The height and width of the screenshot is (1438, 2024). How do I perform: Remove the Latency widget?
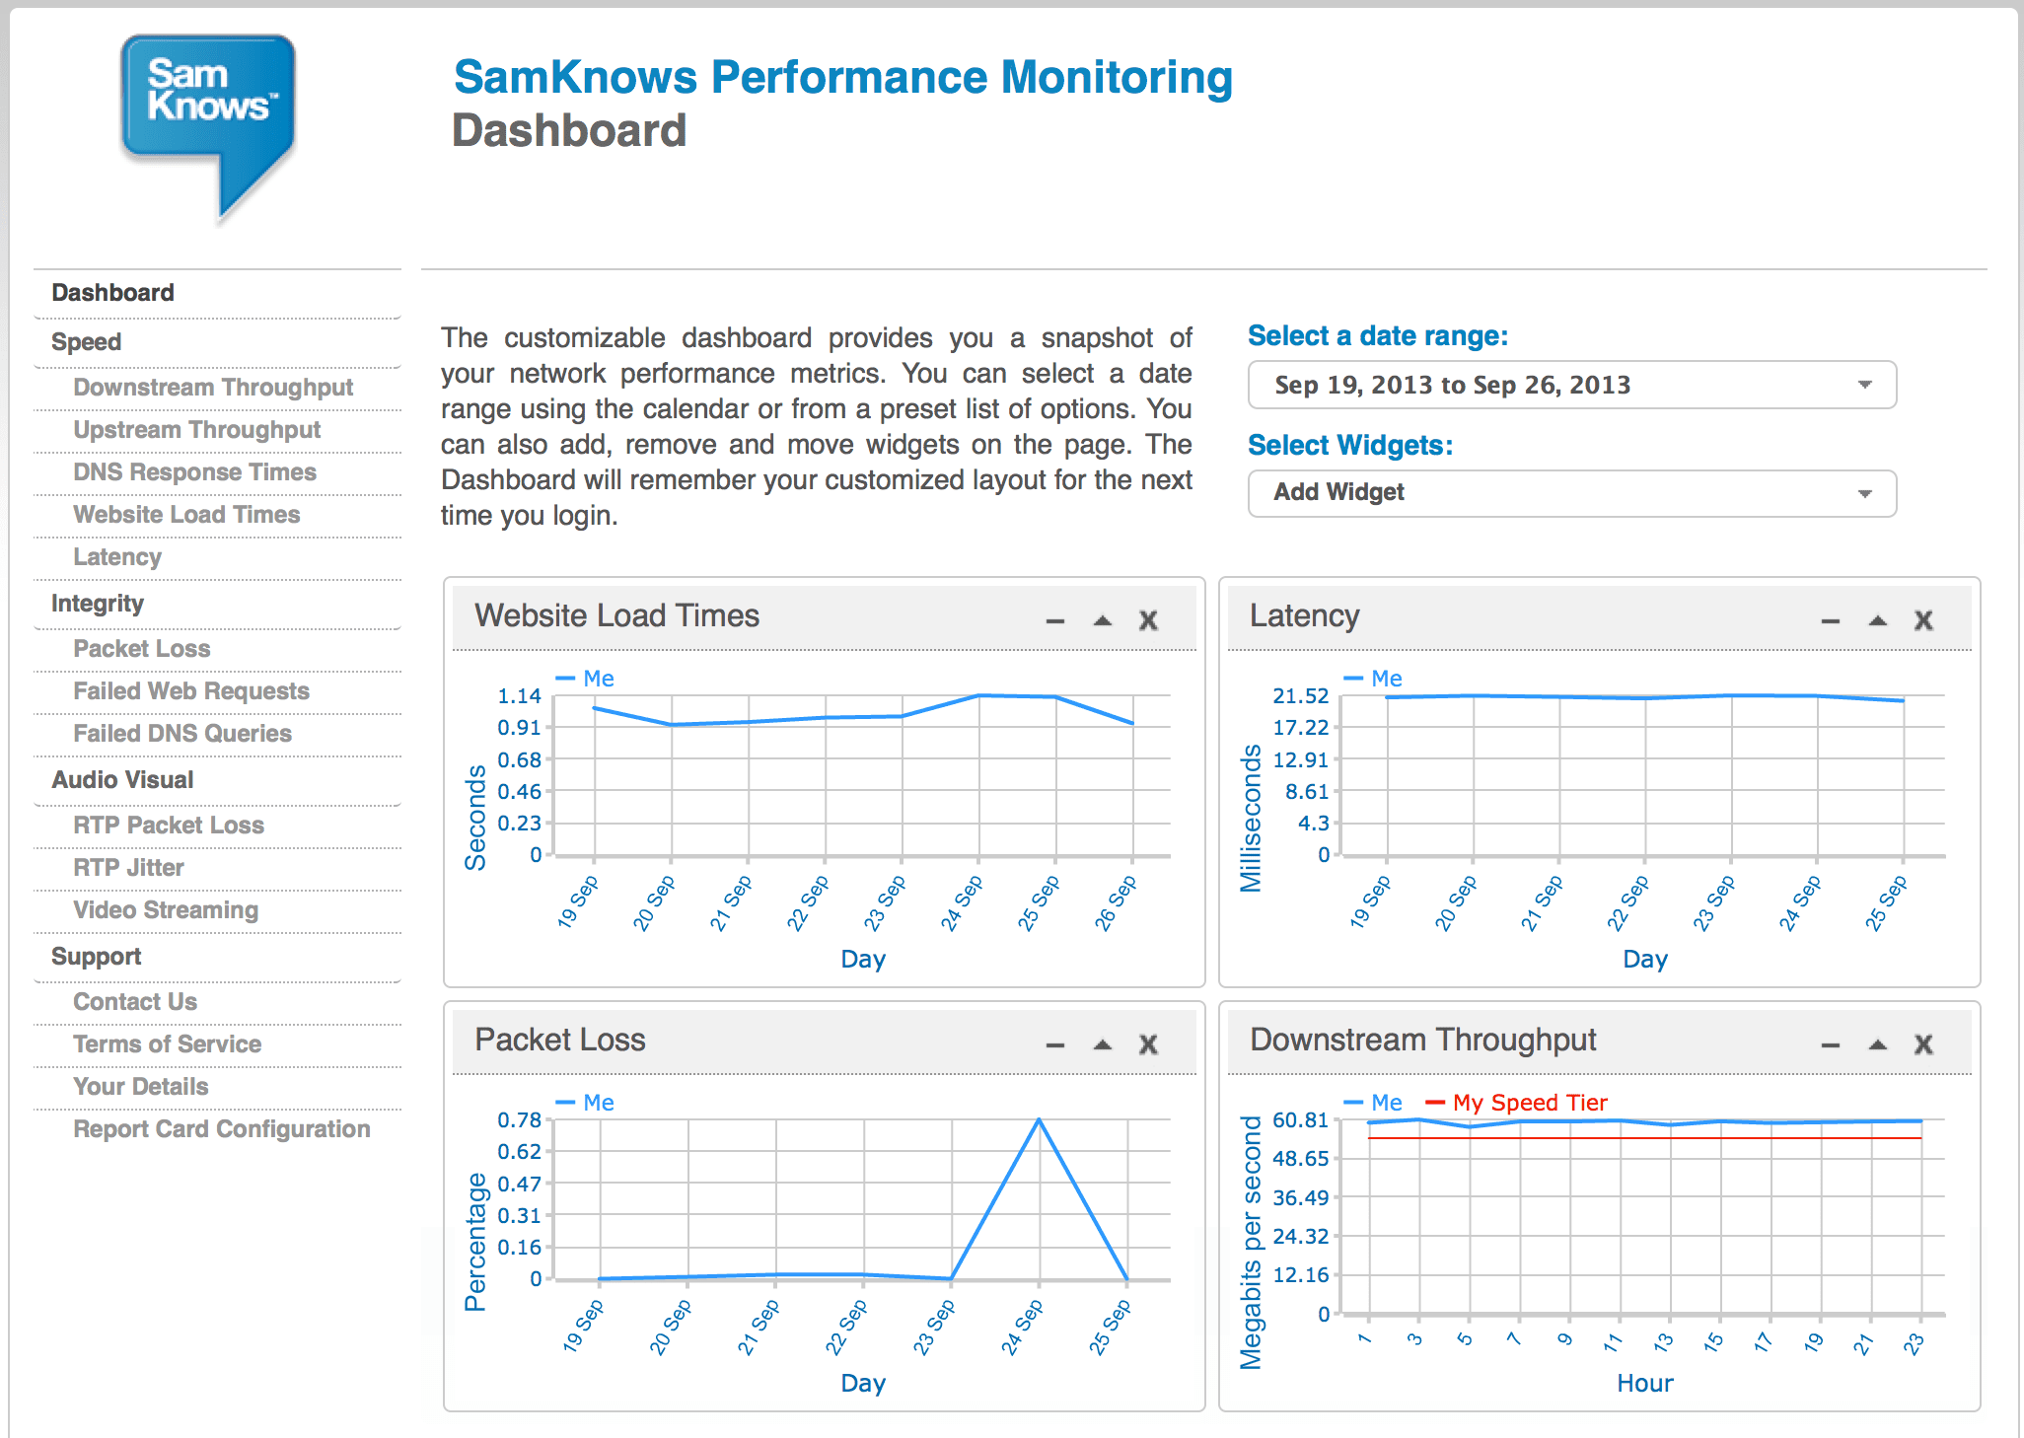[1923, 620]
